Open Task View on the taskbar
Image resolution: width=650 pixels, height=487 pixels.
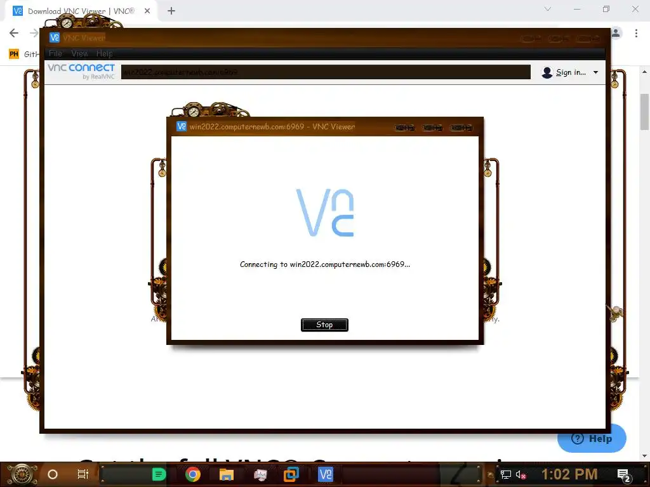point(83,474)
